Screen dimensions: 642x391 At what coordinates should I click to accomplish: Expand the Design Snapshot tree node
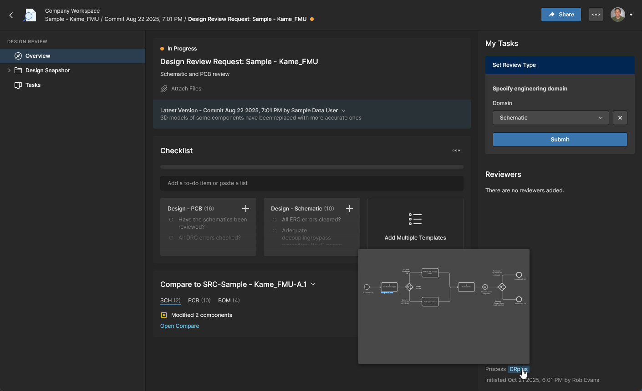tap(9, 70)
